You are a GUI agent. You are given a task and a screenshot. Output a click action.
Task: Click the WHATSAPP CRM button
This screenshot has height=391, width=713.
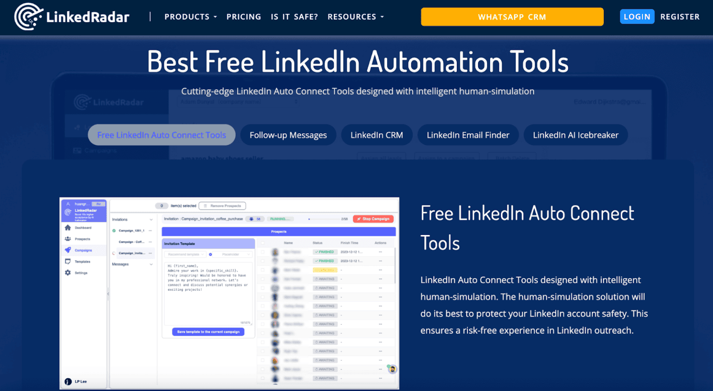(512, 17)
